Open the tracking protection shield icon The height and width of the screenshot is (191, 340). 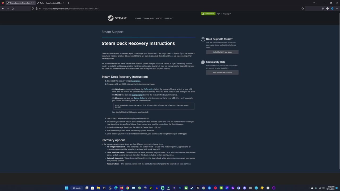pyautogui.click(x=33, y=8)
